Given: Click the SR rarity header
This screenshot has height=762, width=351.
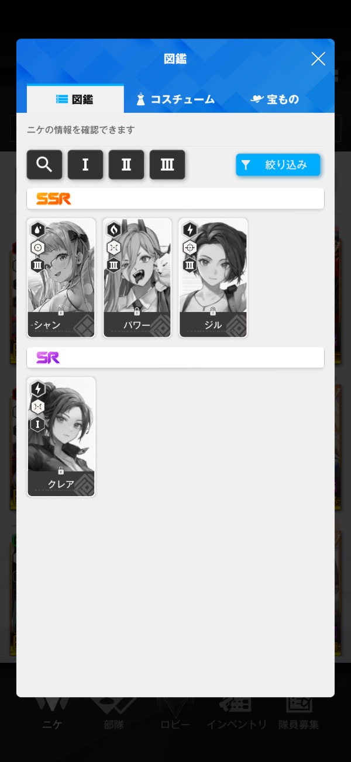Looking at the screenshot, I should [175, 358].
